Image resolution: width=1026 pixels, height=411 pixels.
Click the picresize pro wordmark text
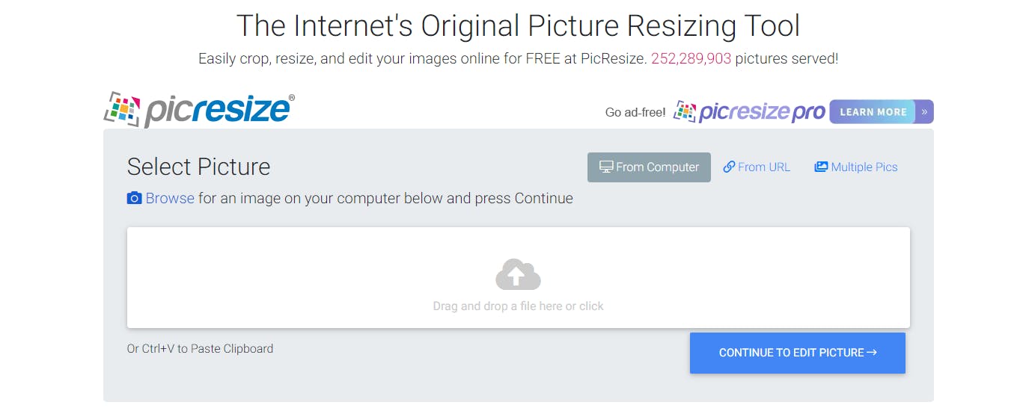click(x=762, y=112)
